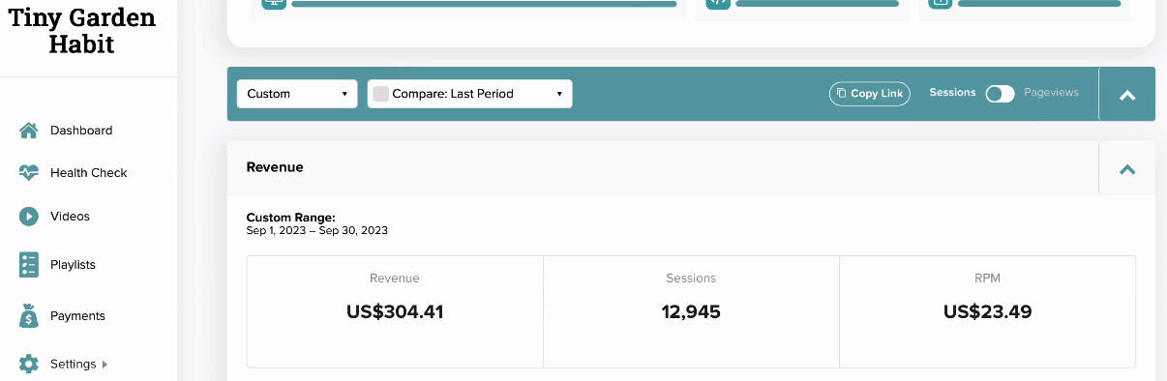Click the Health Check heartbeat icon
The image size is (1167, 381).
click(29, 173)
